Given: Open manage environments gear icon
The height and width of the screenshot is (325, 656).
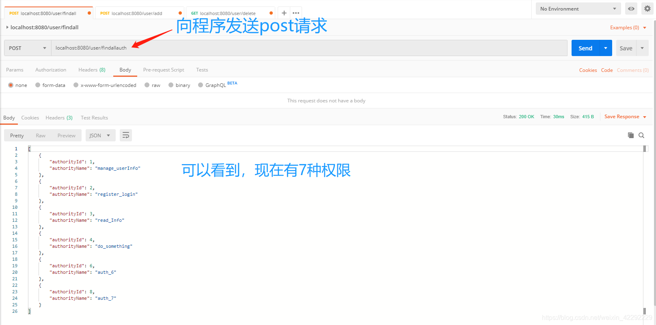Looking at the screenshot, I should pyautogui.click(x=647, y=9).
